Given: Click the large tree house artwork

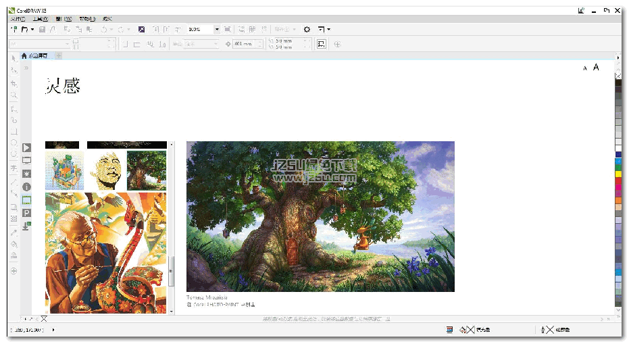Looking at the screenshot, I should [x=320, y=216].
